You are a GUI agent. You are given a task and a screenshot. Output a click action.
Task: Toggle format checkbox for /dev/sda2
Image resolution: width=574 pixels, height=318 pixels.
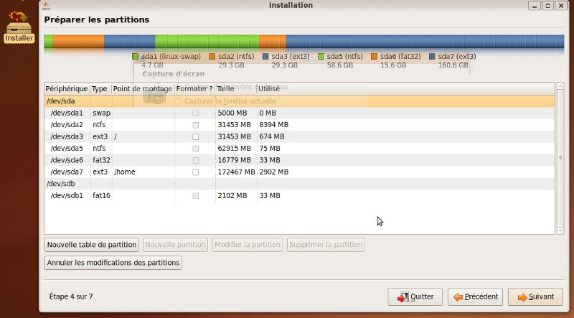[x=195, y=125]
